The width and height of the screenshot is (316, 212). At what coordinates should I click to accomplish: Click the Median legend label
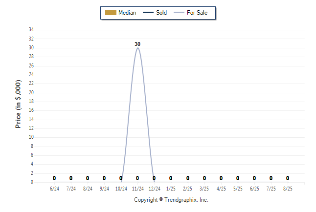(x=127, y=13)
